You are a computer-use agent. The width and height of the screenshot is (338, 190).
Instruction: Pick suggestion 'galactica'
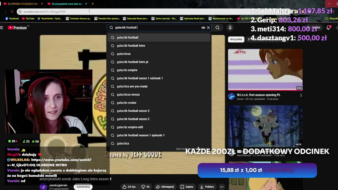tap(159, 143)
